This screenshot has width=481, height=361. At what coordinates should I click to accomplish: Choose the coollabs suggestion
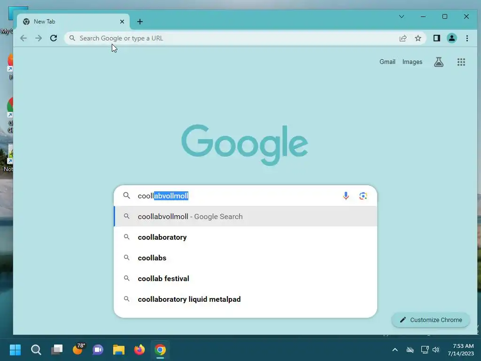[x=245, y=258]
